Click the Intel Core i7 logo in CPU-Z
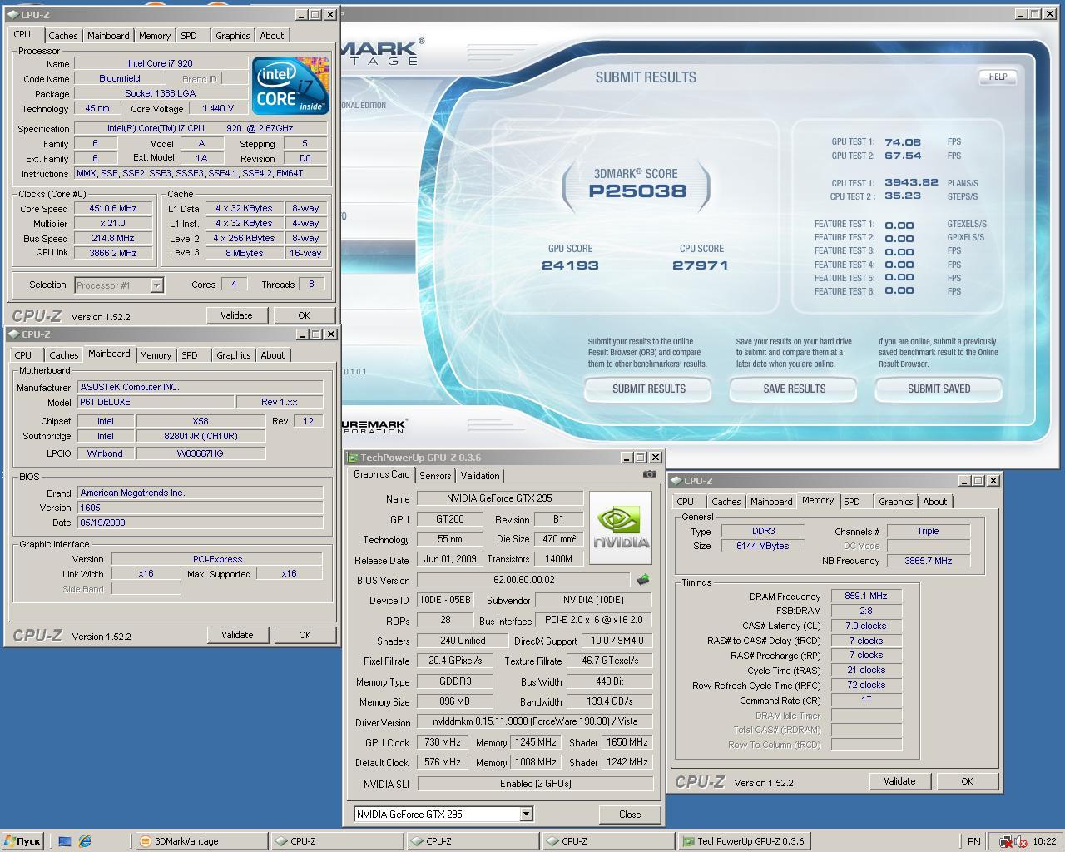Screen dimensions: 1065x852 (x=290, y=86)
